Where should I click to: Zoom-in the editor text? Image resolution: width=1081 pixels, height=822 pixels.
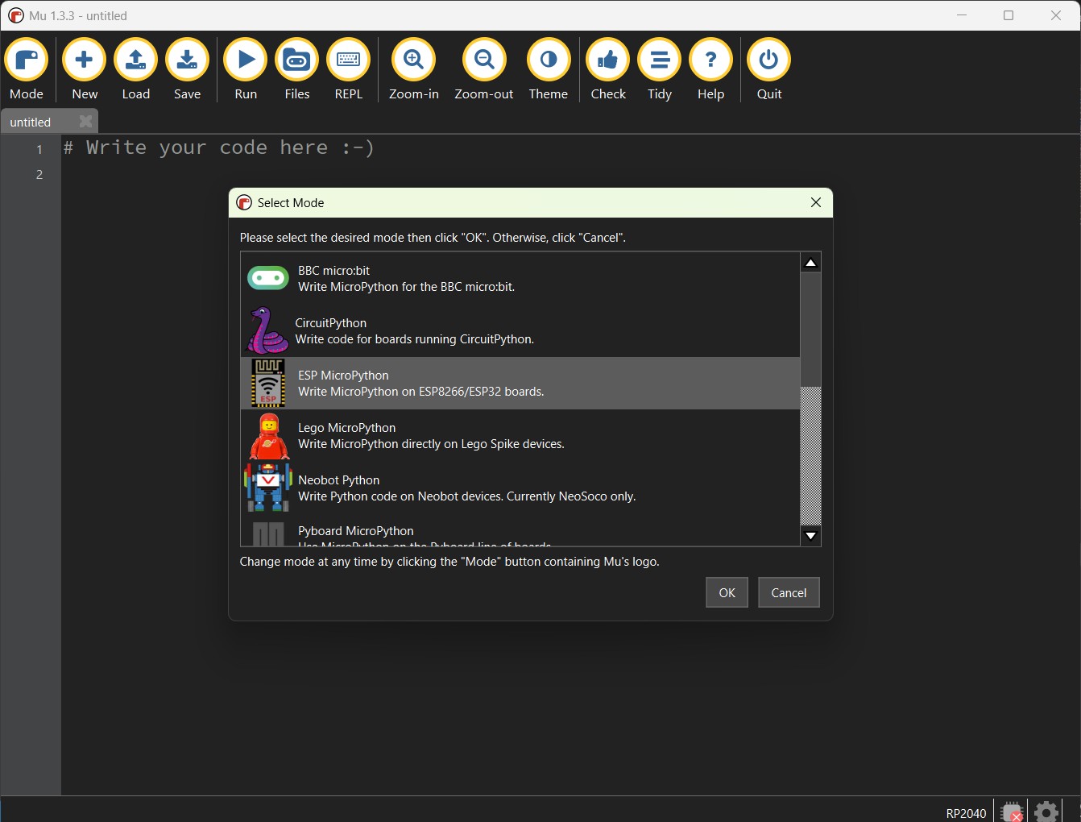coord(414,70)
